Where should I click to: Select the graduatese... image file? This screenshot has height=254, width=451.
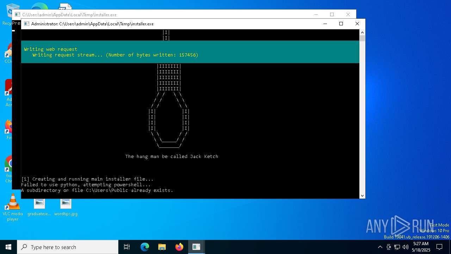(x=39, y=207)
